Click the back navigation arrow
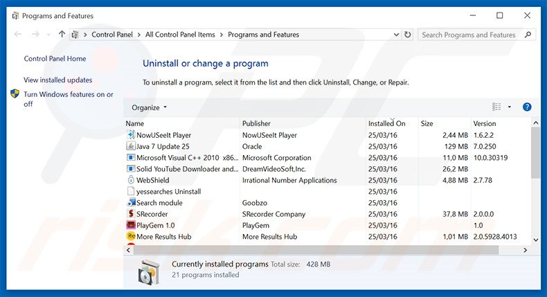The height and width of the screenshot is (297, 547). click(18, 34)
